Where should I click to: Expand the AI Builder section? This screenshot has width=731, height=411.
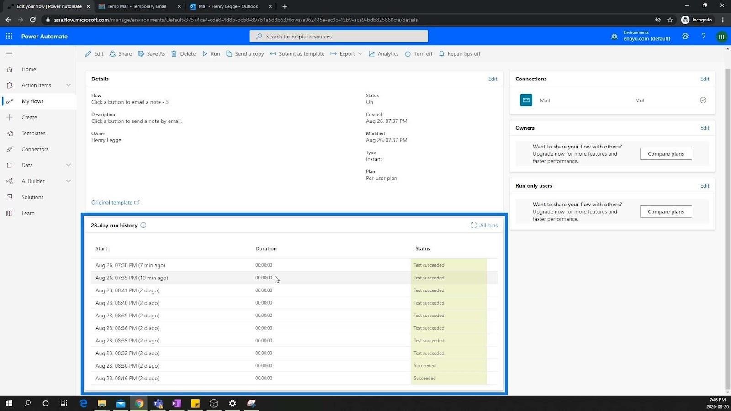pos(69,181)
